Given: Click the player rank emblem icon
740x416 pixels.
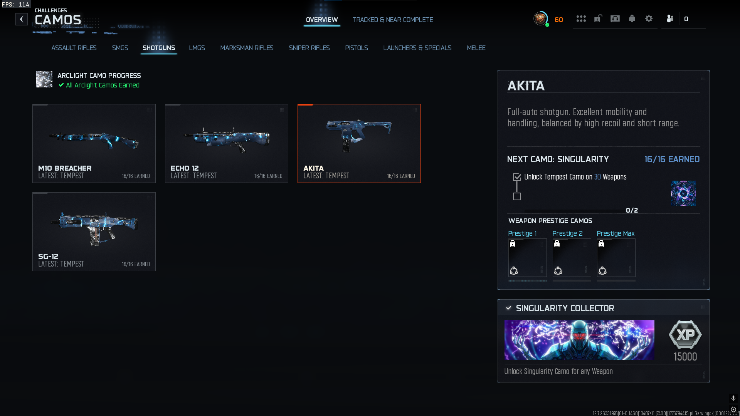Looking at the screenshot, I should click(540, 18).
